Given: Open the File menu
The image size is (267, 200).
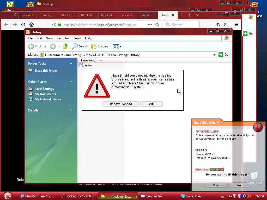Looking at the screenshot, I should tap(30, 38).
